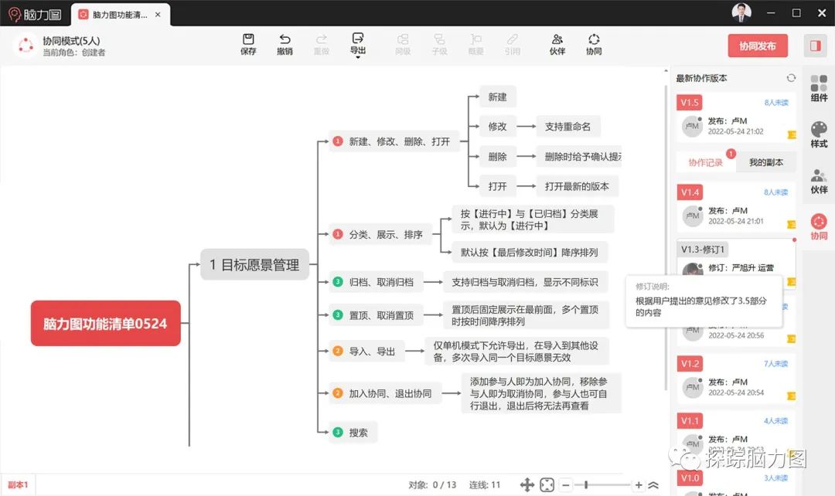Open the 样式 panel in the right sidebar
The height and width of the screenshot is (496, 835).
[818, 133]
